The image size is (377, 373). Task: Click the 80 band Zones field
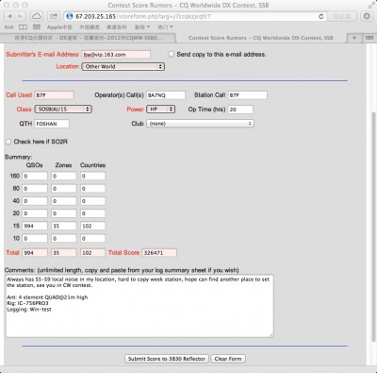[x=64, y=189]
